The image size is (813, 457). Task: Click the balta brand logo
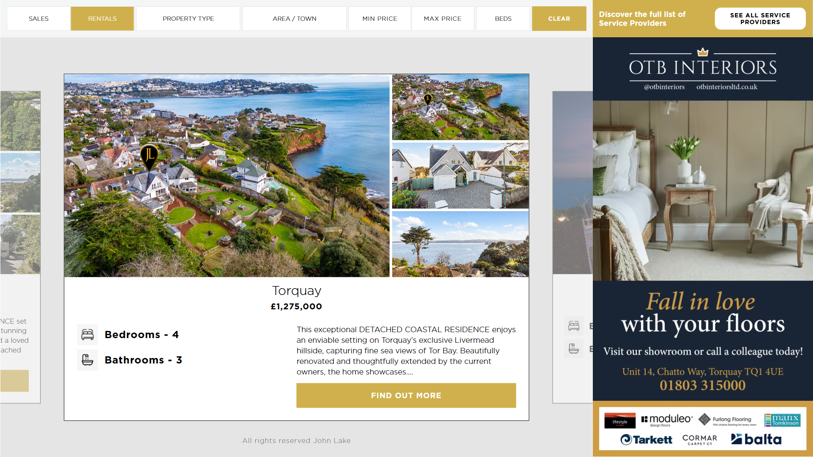click(756, 439)
